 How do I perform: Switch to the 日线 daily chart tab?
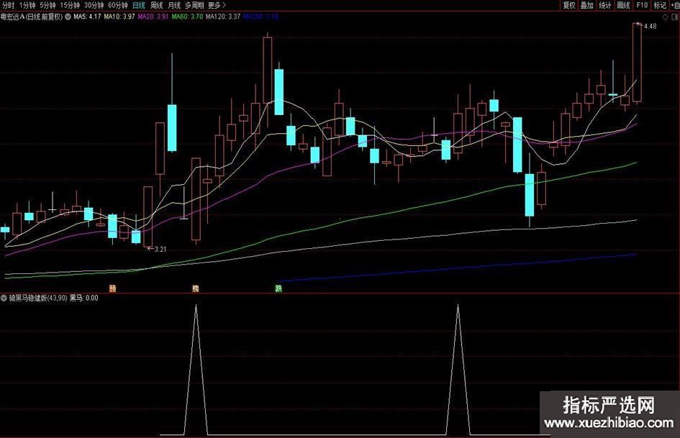coord(139,5)
